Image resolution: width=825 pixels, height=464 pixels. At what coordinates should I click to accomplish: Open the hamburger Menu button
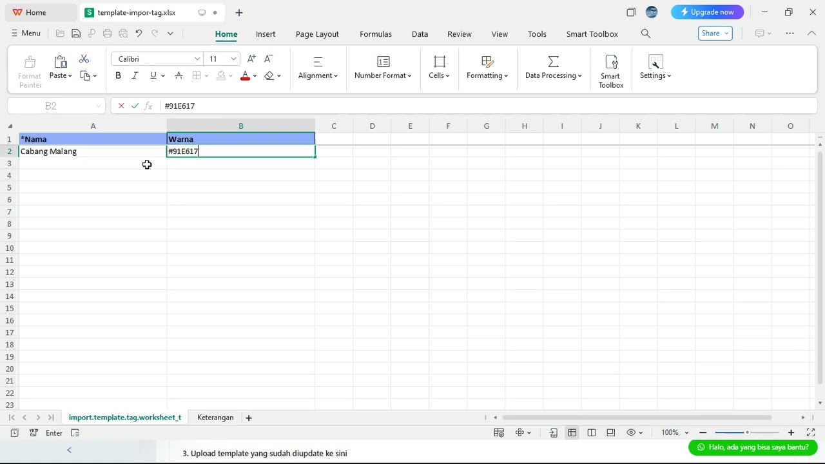[26, 34]
